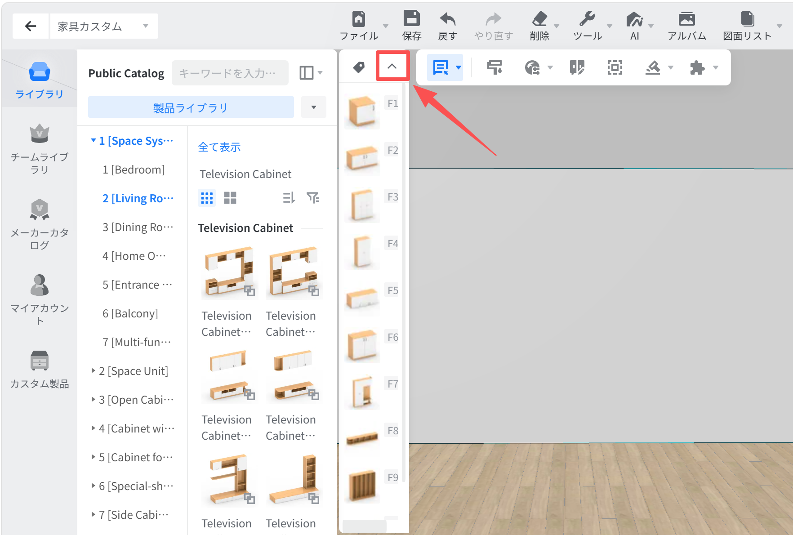
Task: Switch to small grid view
Action: (207, 198)
